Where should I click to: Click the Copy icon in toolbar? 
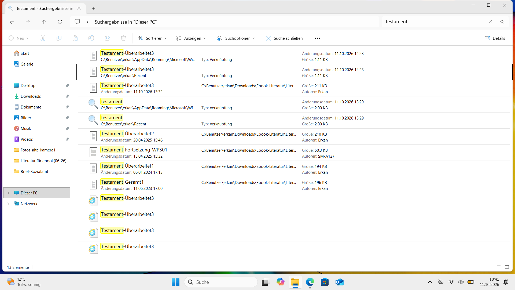coord(59,38)
